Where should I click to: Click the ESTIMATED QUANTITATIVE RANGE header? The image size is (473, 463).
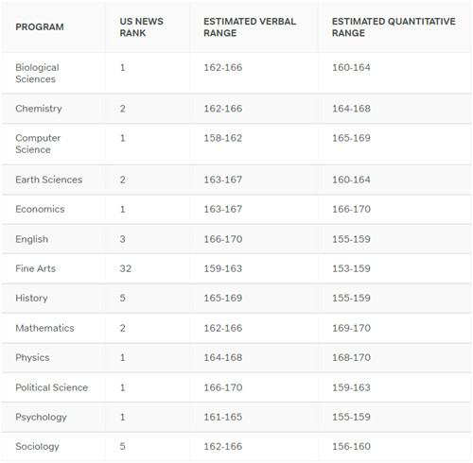(x=394, y=27)
